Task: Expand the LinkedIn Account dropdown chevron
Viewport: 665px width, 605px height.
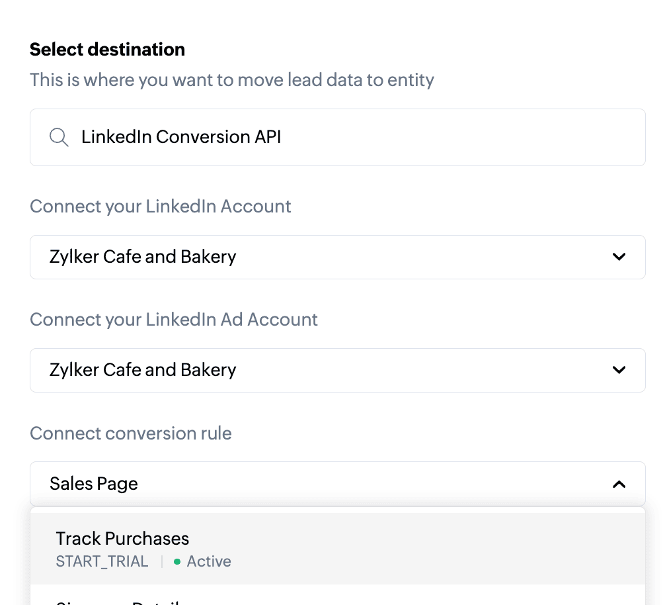Action: 619,257
